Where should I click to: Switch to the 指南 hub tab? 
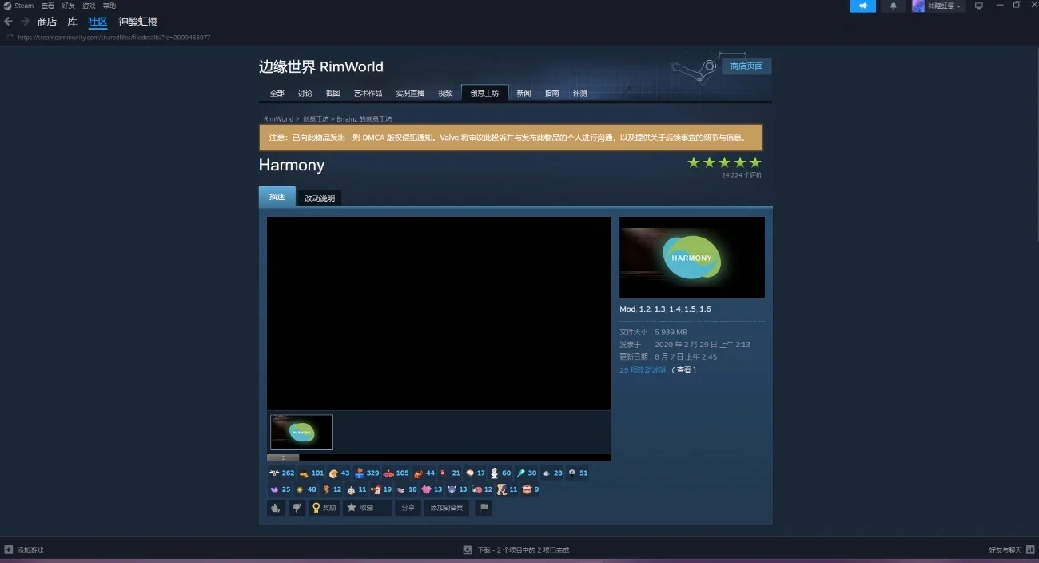coord(552,93)
